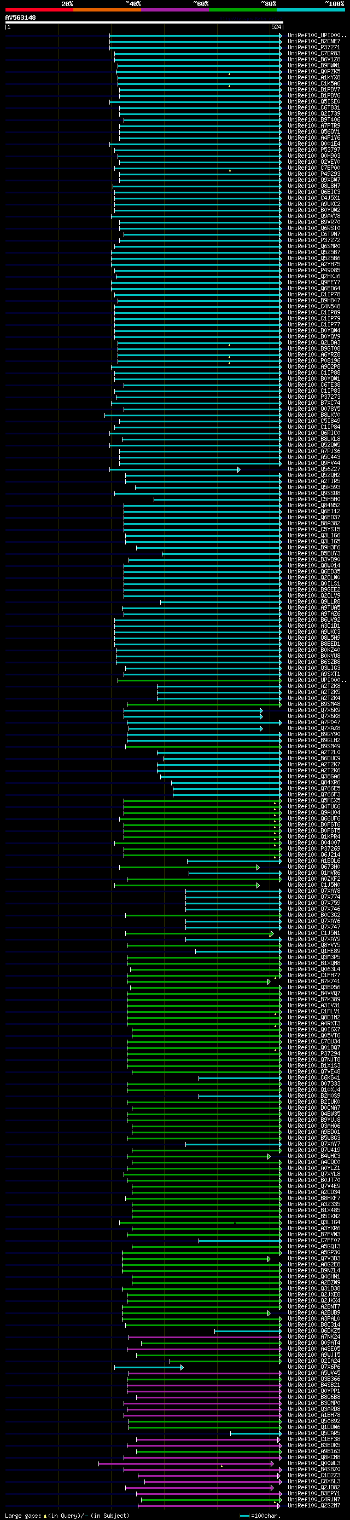Viewport: 350px width, 1520px height.
Task: Select label UniRef100_C1J5N0
Action: (313, 885)
